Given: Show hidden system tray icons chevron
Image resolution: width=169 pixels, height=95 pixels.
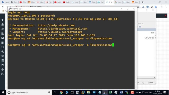Looking at the screenshot, I should (x=137, y=92).
